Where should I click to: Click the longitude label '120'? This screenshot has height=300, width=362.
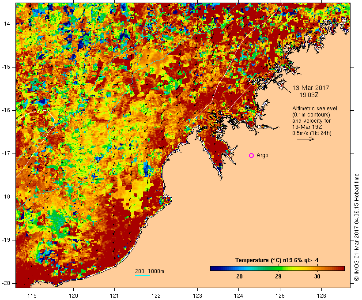tap(73, 296)
